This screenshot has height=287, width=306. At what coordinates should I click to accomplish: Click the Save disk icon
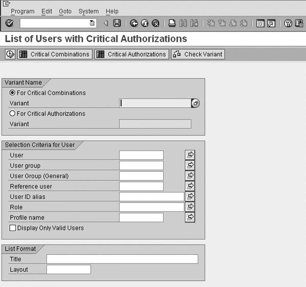click(x=117, y=23)
